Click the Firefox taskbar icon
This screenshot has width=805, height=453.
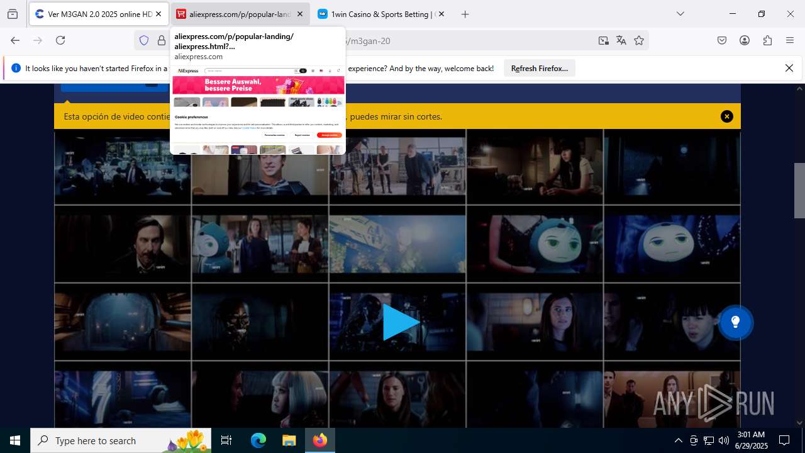tap(320, 440)
